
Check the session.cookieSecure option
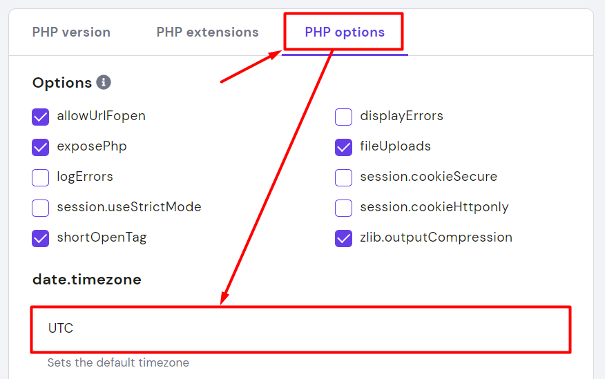click(344, 177)
